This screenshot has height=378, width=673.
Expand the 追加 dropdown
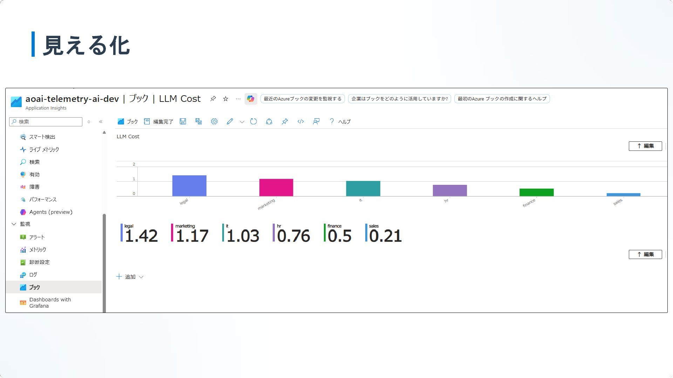[130, 277]
